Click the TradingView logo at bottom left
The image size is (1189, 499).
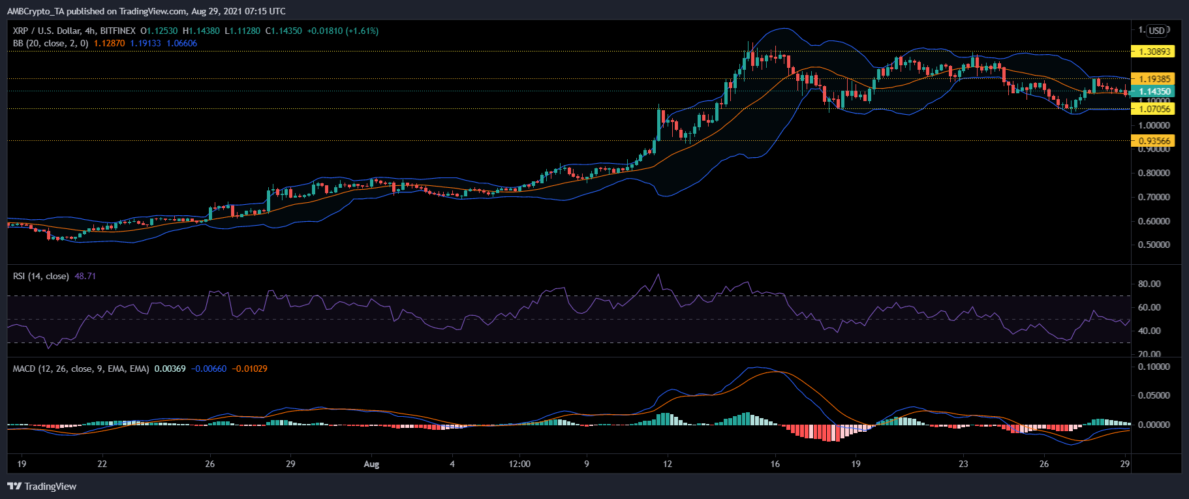42,487
